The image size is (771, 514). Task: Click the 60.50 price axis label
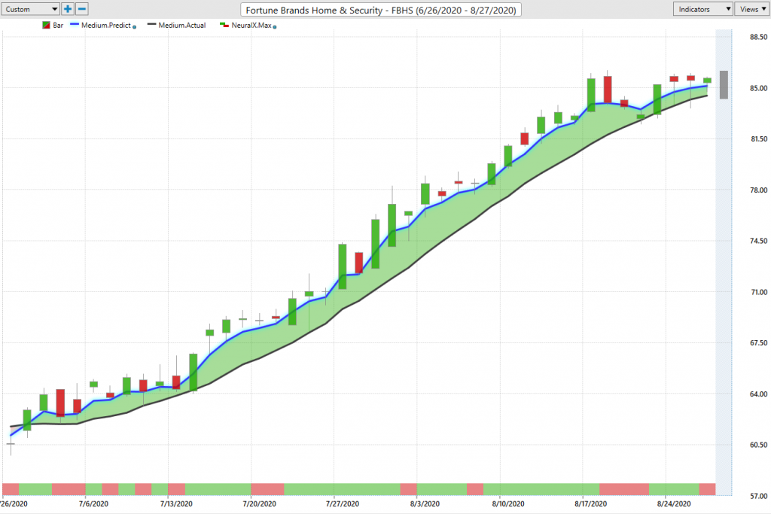tap(758, 445)
